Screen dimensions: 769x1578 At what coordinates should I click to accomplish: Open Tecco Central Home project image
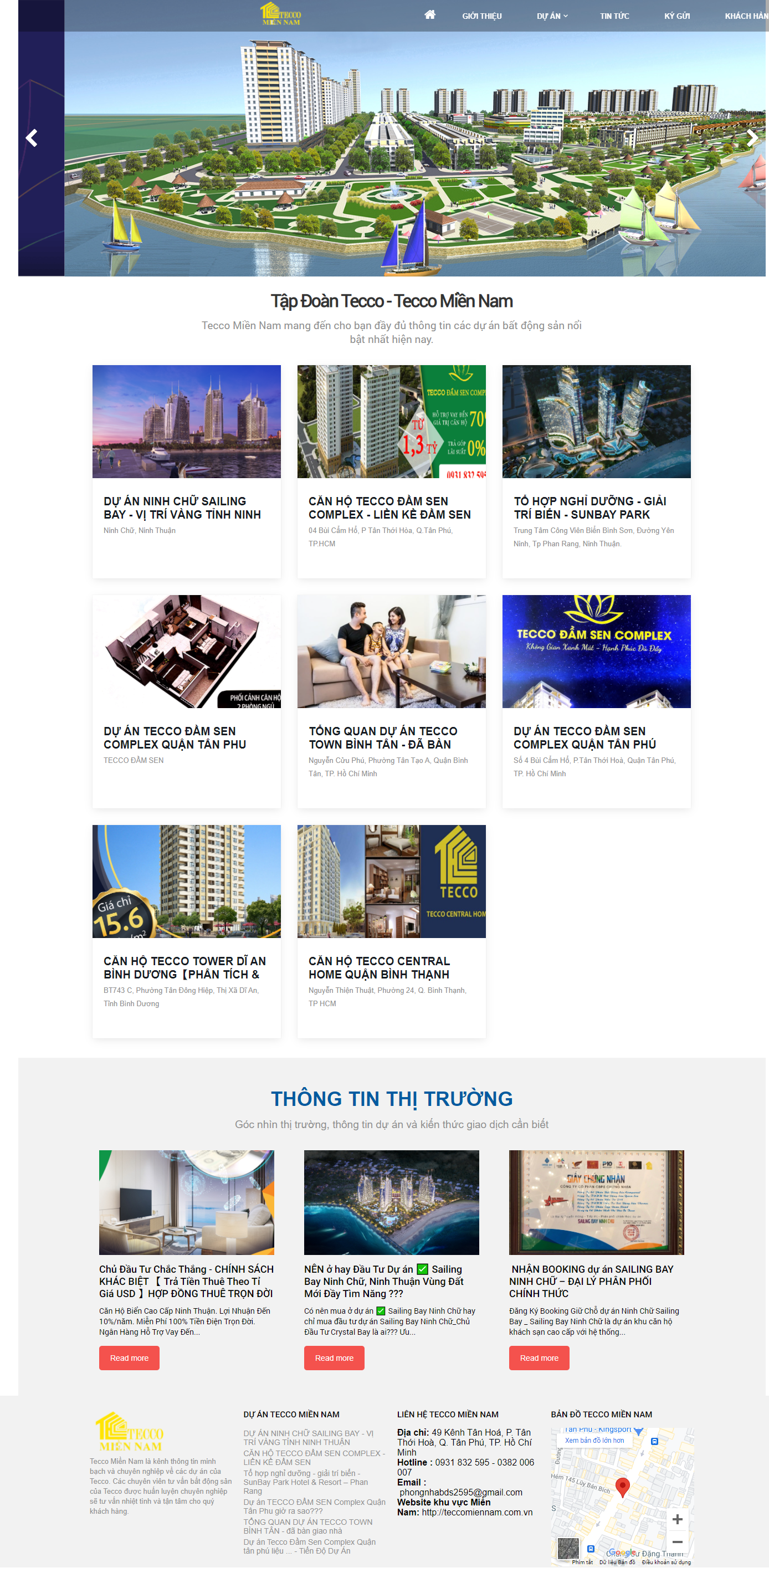(x=392, y=881)
